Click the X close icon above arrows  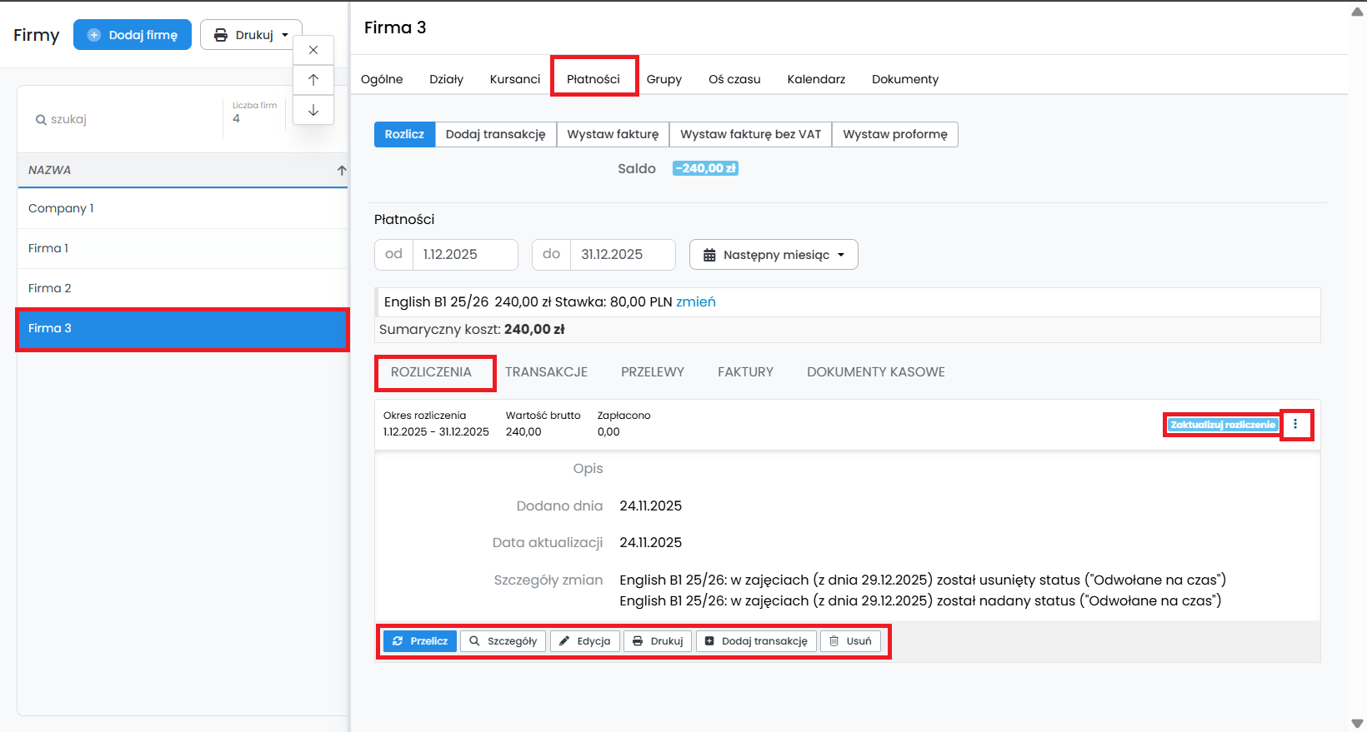[313, 50]
